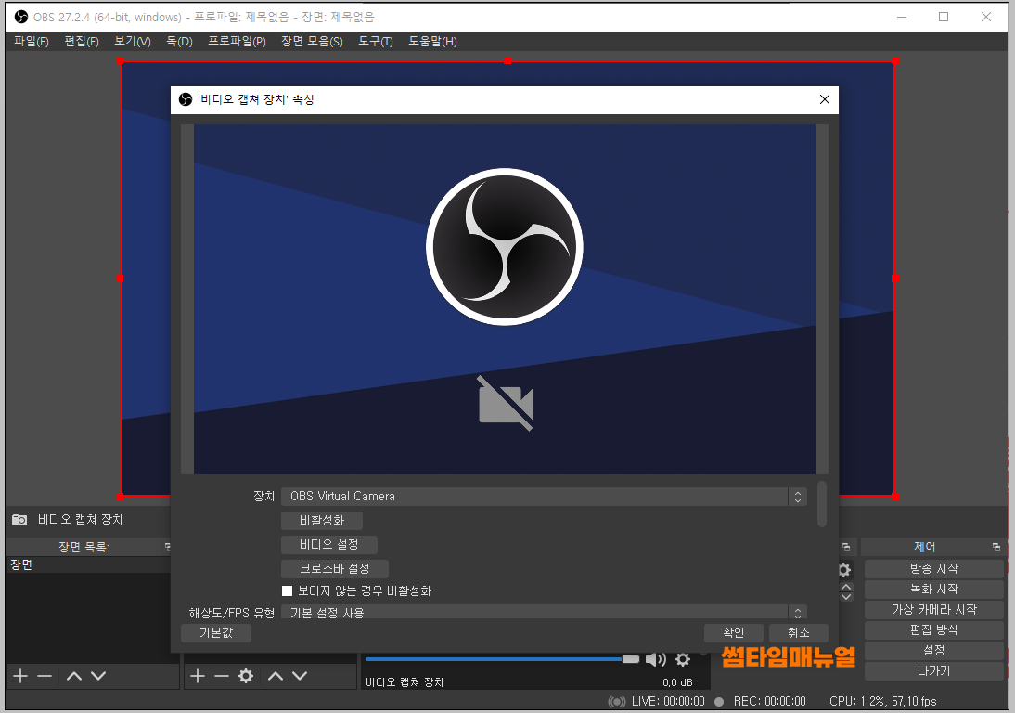Open OBS 설정 from the controls
1015x713 pixels.
tap(933, 650)
